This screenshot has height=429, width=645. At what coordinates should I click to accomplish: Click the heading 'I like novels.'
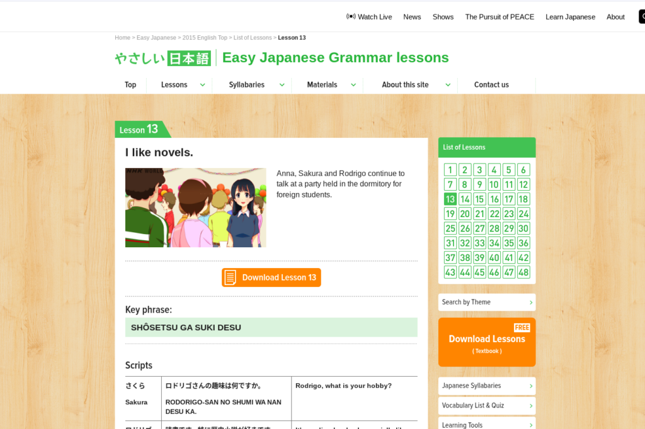159,152
